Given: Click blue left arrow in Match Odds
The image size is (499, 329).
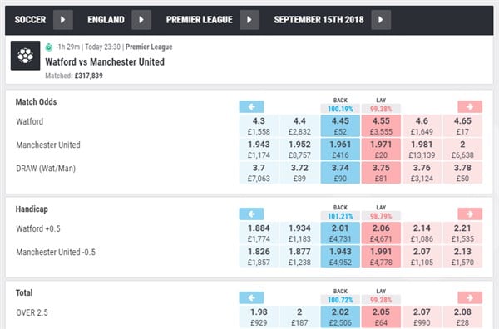Looking at the screenshot, I should [x=251, y=107].
